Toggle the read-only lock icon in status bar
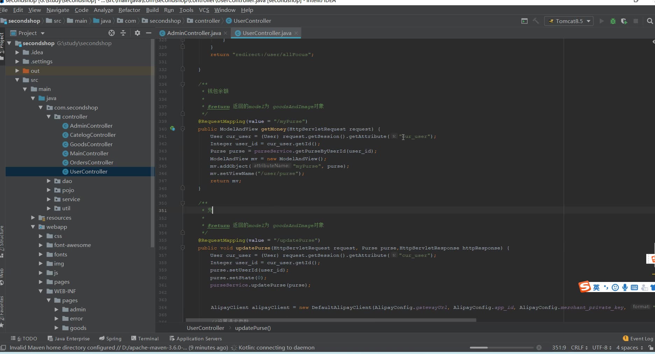The height and width of the screenshot is (354, 655). click(x=650, y=347)
